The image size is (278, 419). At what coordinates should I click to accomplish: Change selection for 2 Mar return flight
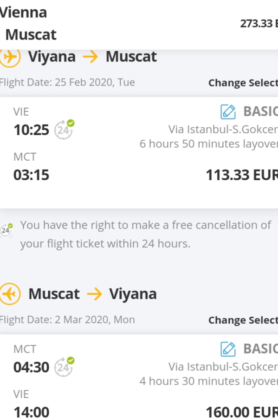pos(243,320)
